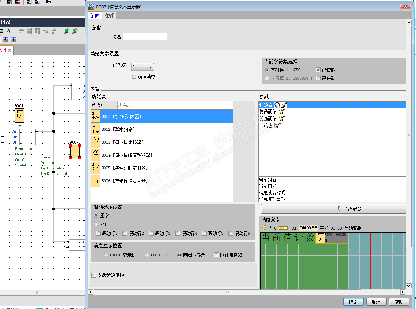Click the 块名 input field
Image resolution: width=416 pixels, height=309 pixels.
[145, 36]
